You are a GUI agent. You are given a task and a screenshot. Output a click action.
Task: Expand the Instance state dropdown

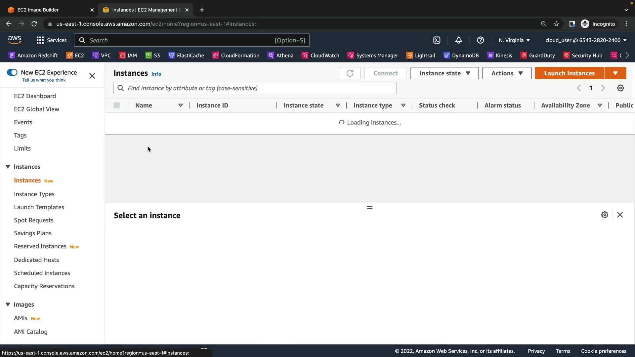coord(444,73)
